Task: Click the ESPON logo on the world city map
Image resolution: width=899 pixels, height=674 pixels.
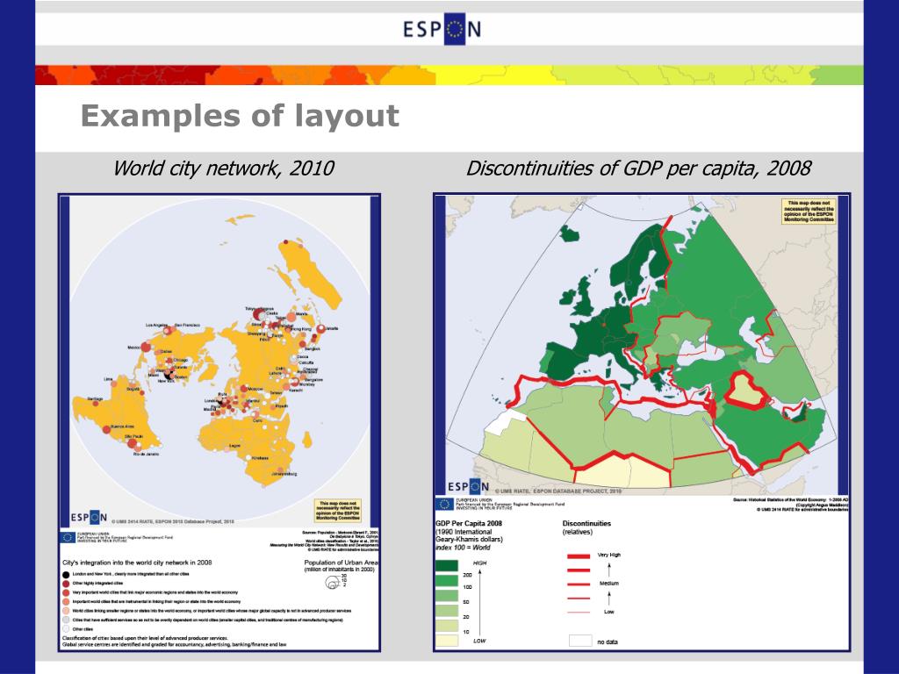Action: coord(89,517)
